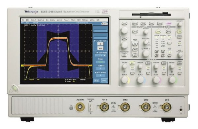Click the CH 2 vertical SCALE knob with blue ring
The width and height of the screenshot is (198, 129).
click(141, 80)
